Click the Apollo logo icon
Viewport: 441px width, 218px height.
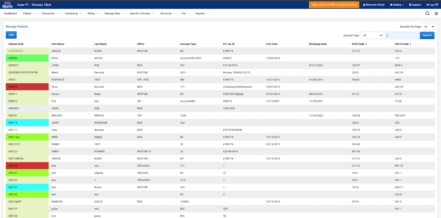7,5
